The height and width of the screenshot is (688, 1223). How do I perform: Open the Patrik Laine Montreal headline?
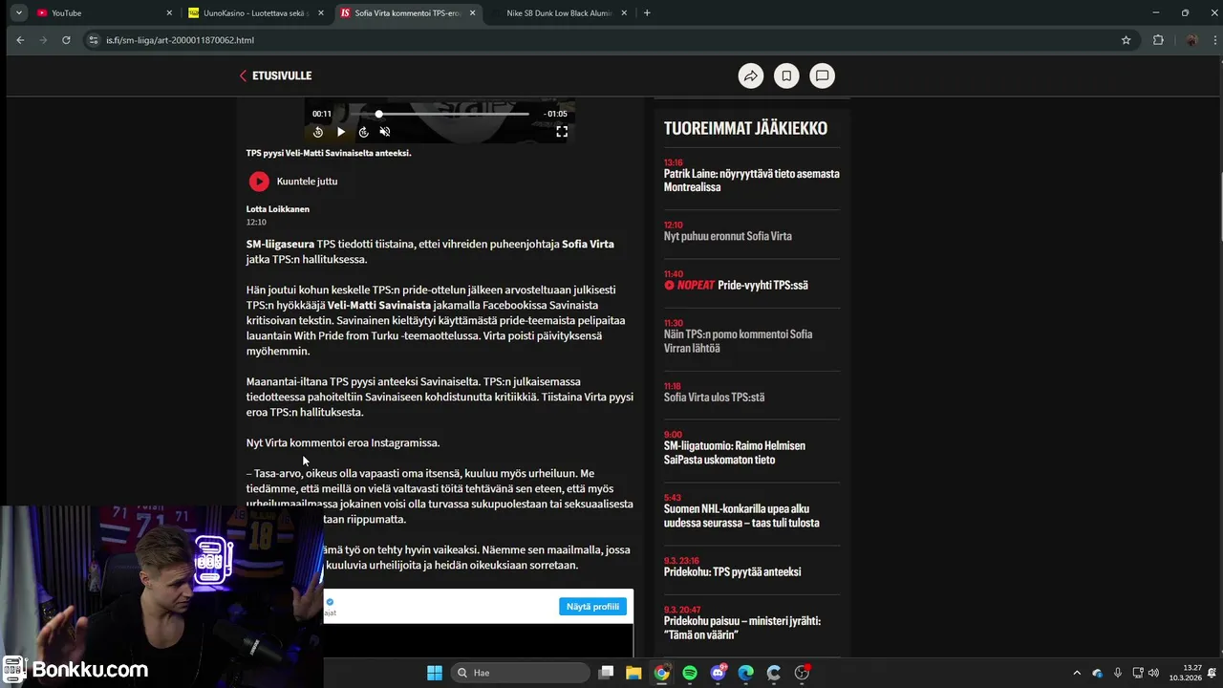[x=751, y=181]
